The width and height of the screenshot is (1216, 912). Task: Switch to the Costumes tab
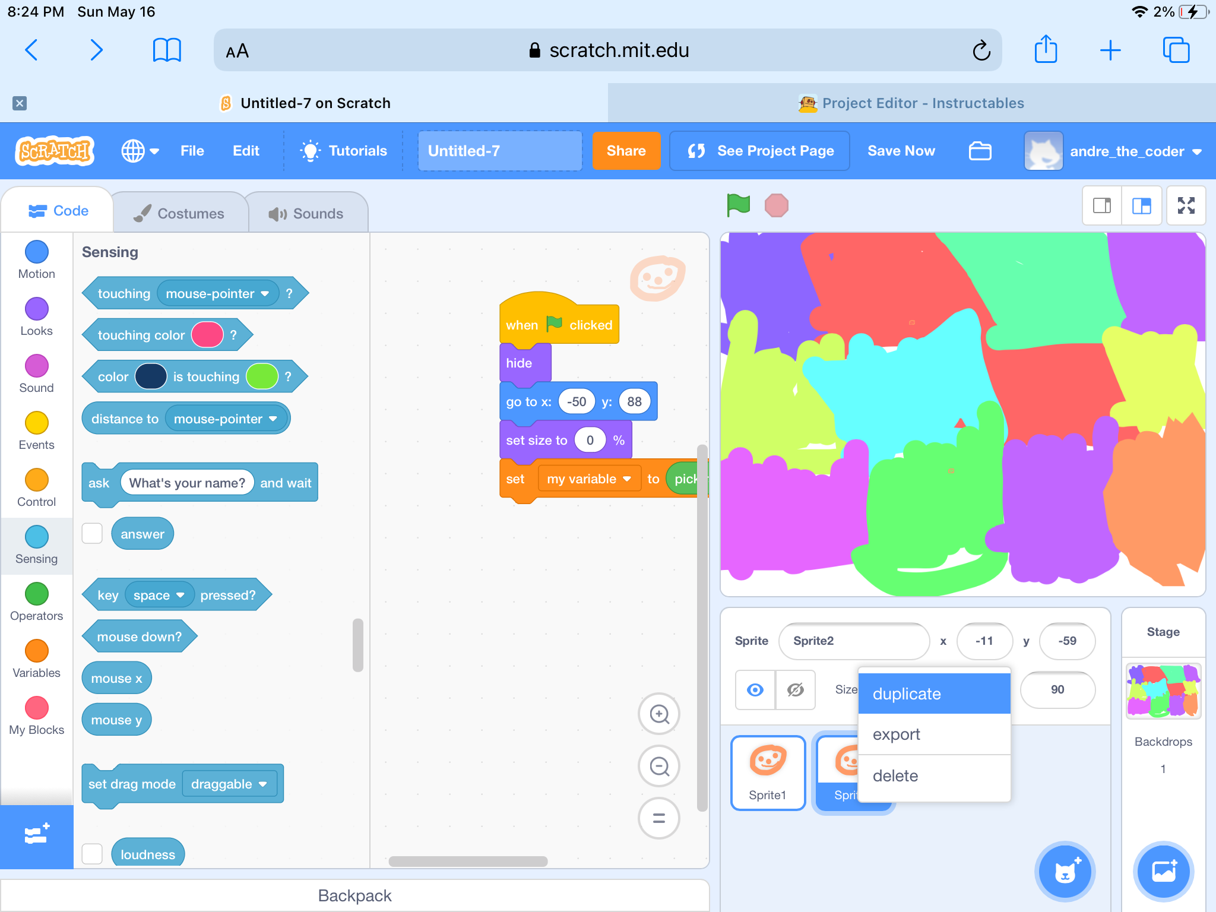pos(180,213)
